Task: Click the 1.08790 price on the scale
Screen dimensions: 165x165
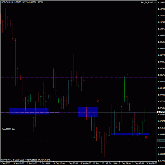Action: pos(161,68)
